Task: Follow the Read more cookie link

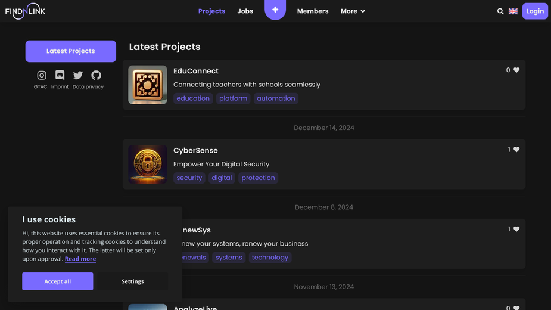Action: coord(80,259)
